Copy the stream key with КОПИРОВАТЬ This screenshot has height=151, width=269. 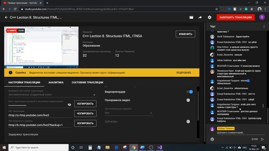pos(85,104)
